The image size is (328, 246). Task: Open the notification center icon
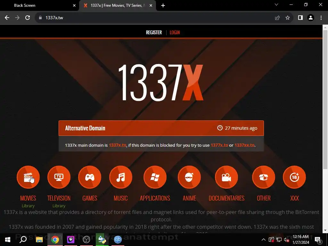coord(318,240)
